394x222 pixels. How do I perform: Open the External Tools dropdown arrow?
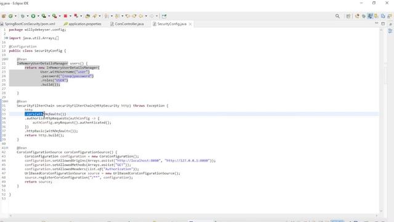pyautogui.click(x=60, y=16)
